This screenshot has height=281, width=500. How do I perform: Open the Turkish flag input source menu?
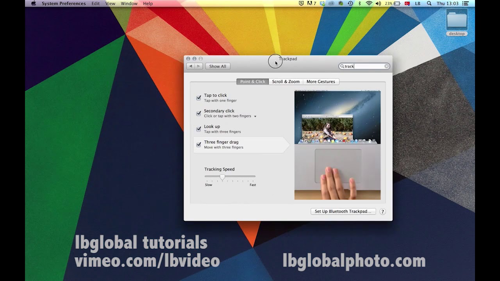pos(407,4)
